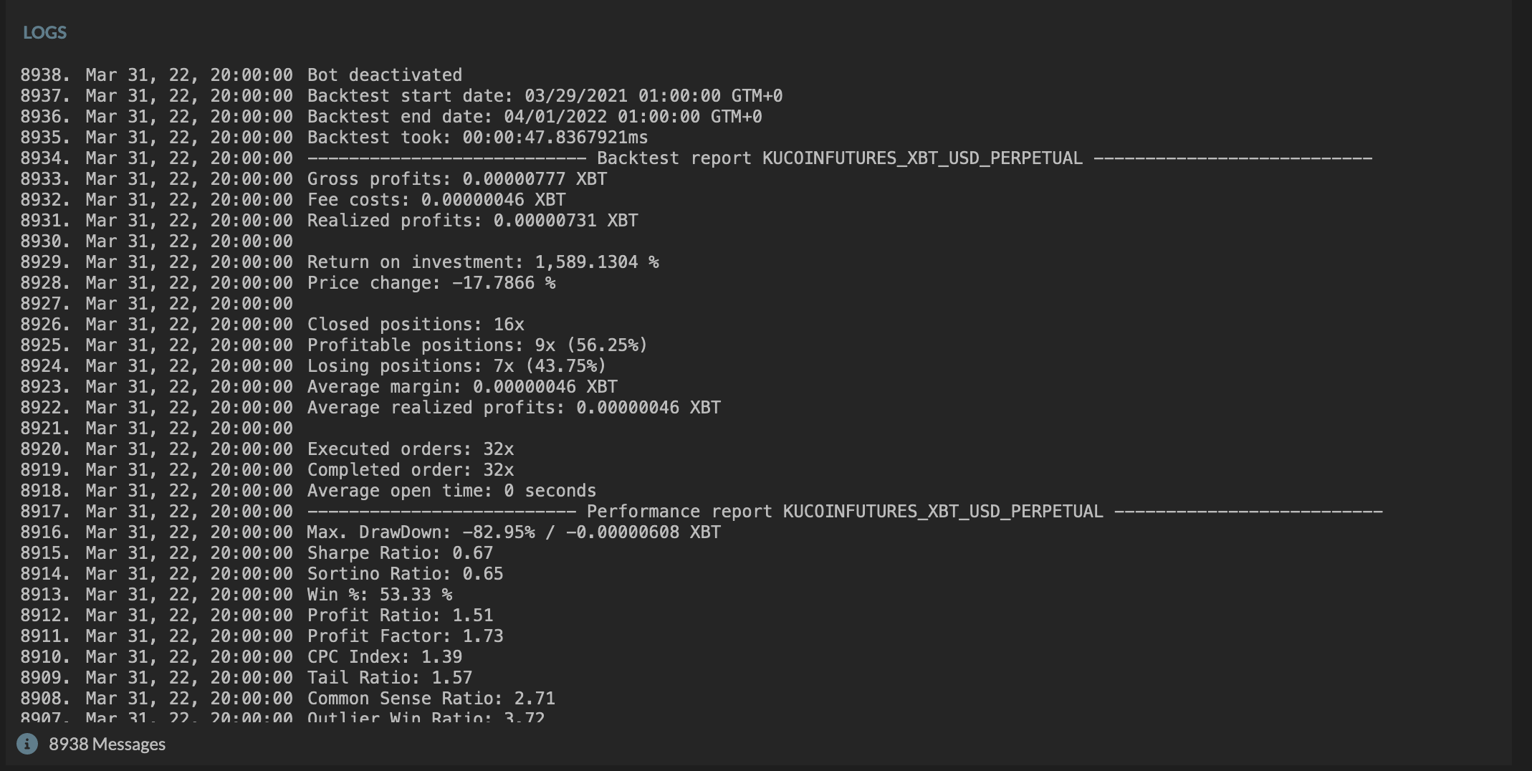Select the Price change log entry
This screenshot has height=771, width=1532.
288,283
